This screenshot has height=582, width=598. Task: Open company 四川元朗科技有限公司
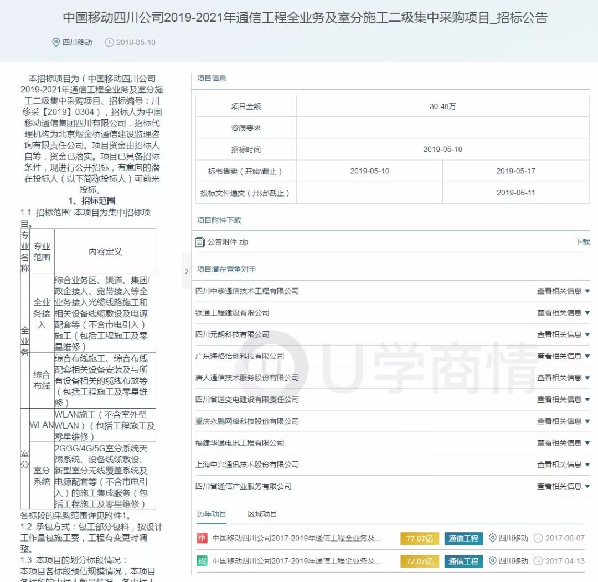coord(232,334)
